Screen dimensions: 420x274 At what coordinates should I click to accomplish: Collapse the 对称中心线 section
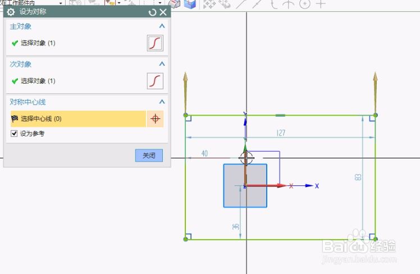[162, 102]
